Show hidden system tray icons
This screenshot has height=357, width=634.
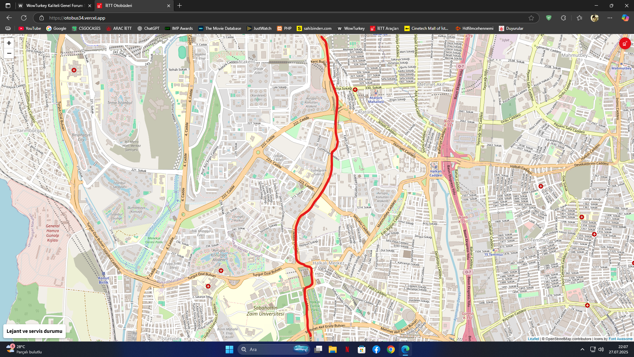click(582, 349)
